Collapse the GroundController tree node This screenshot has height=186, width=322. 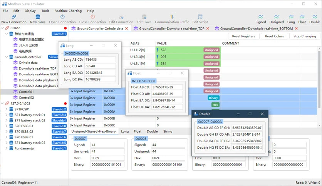[7, 57]
